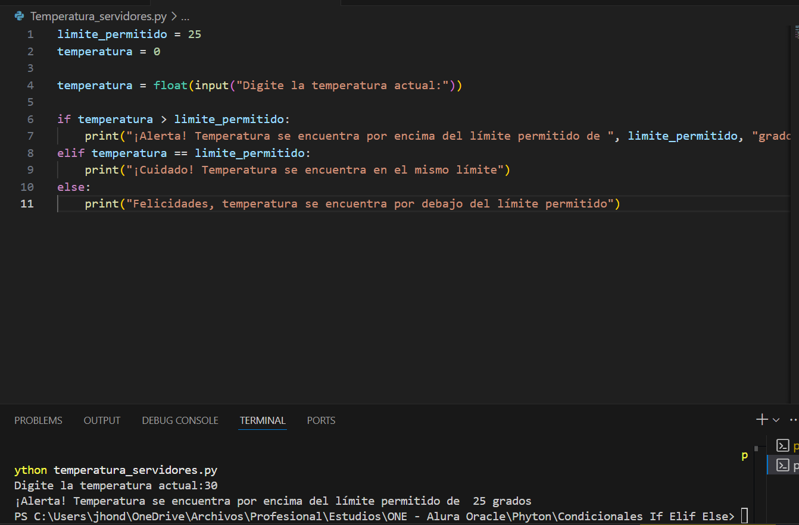
Task: Click the elif keyword on line 8
Action: coord(71,153)
